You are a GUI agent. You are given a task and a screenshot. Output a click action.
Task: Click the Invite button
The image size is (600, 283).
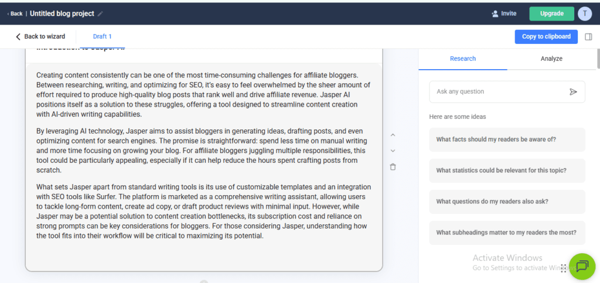point(504,13)
